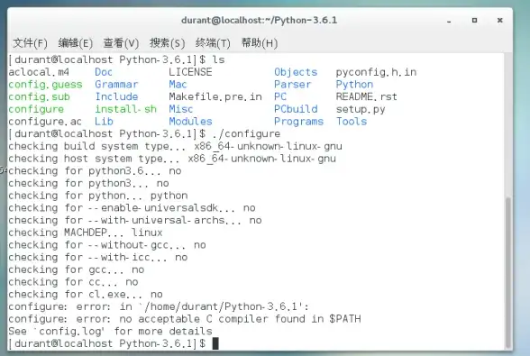Click the Lib directory name
This screenshot has height=356, width=530.
click(x=104, y=122)
